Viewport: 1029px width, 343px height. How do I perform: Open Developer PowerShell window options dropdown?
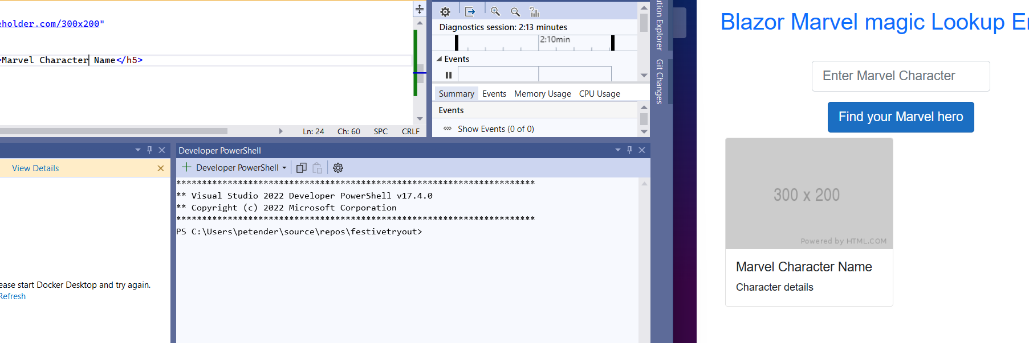coord(618,150)
